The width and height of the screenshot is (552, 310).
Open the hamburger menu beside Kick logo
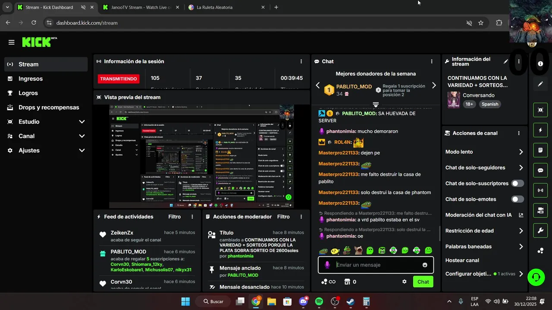point(12,42)
